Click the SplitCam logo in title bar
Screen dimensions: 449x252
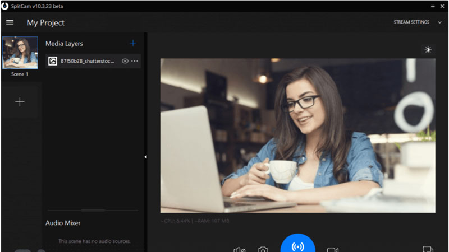click(x=5, y=6)
